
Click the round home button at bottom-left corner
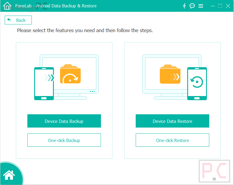coord(9,175)
